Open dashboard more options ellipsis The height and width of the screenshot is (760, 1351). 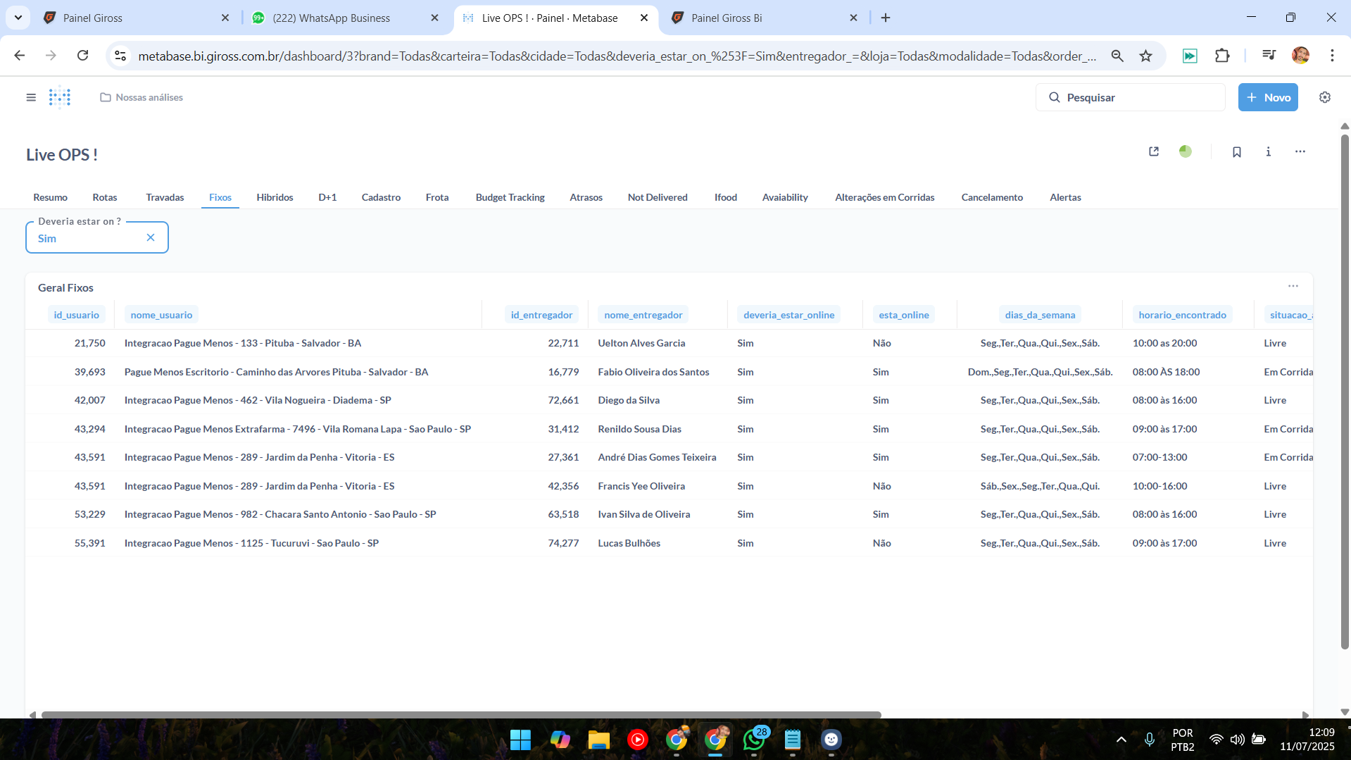pyautogui.click(x=1300, y=151)
